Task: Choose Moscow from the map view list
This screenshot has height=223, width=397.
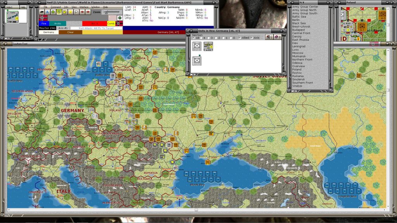Action: click(x=298, y=53)
